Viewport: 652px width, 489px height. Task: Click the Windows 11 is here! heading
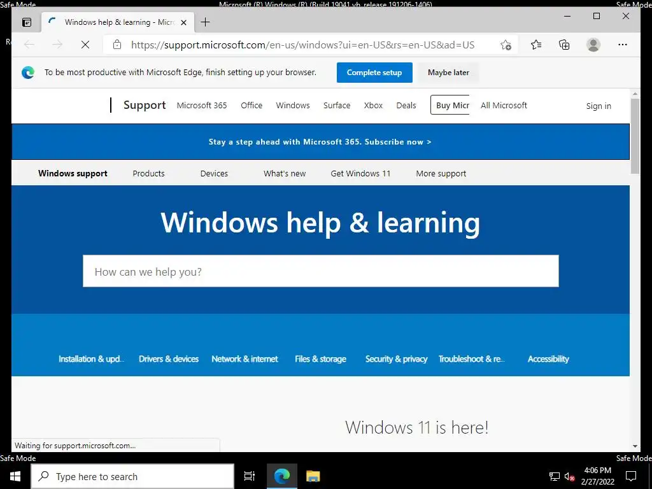416,427
